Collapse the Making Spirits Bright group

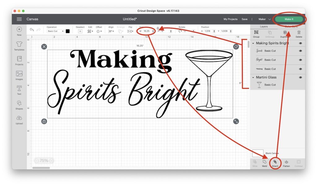pos(253,43)
